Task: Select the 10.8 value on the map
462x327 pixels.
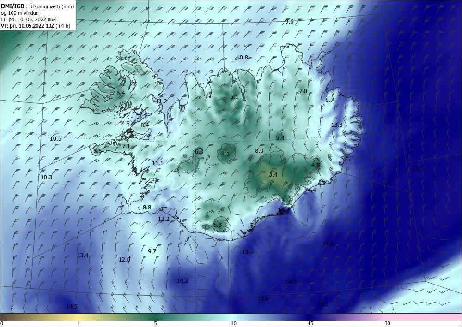Action: coord(242,58)
